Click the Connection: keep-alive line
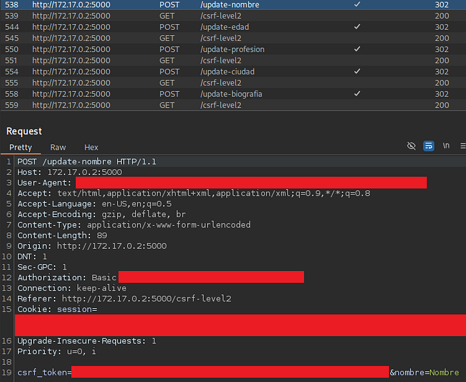The height and width of the screenshot is (382, 466). tap(72, 288)
